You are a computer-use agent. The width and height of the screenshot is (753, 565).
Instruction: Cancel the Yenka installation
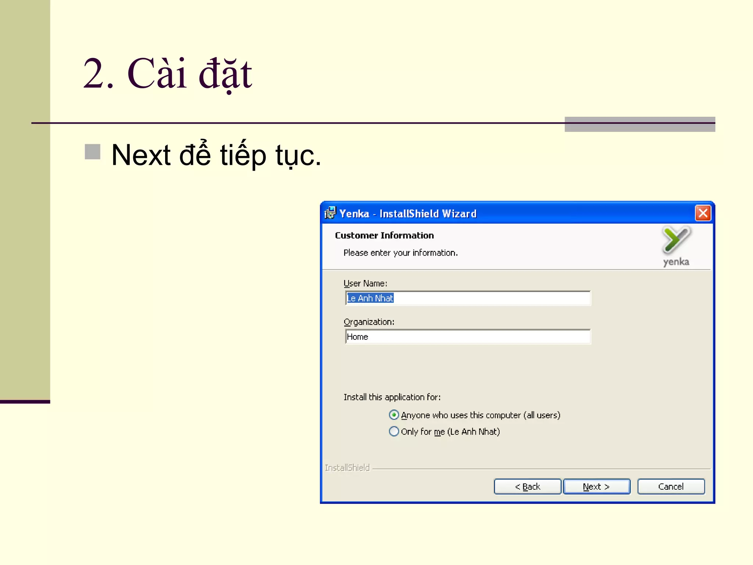click(x=671, y=486)
